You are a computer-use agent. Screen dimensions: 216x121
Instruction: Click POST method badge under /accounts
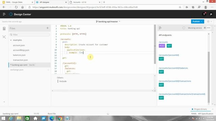(x=162, y=46)
